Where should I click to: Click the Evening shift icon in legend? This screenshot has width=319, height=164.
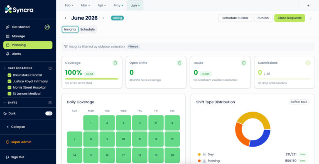pos(204,161)
